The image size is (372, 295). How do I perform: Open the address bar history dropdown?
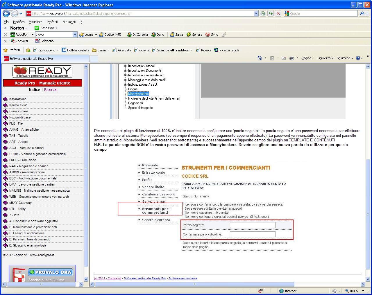pyautogui.click(x=256, y=13)
